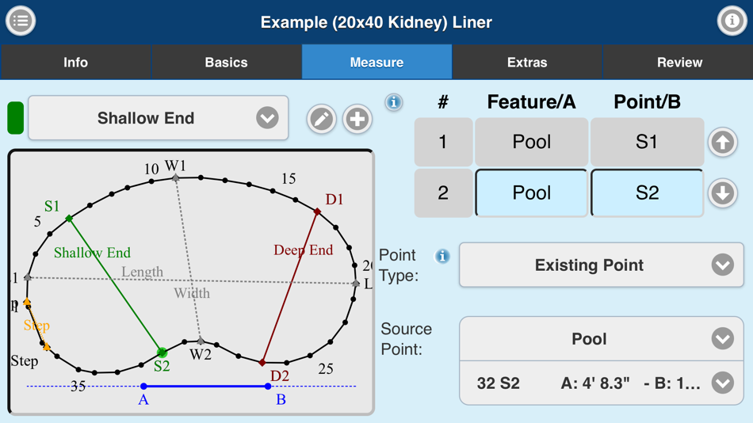Tap the Pool cell in row 1

pos(531,142)
